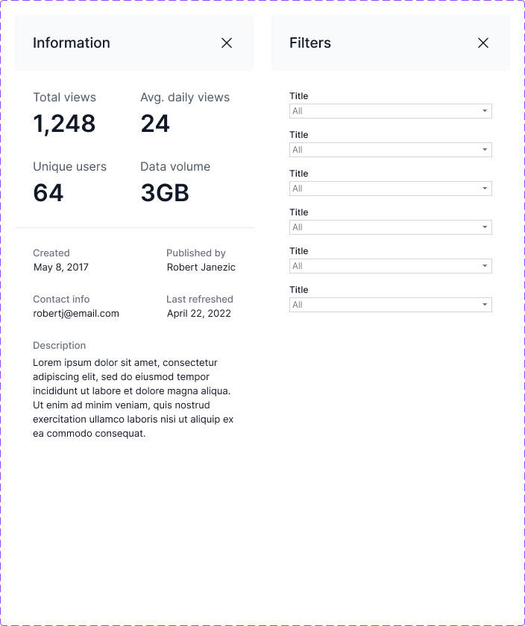Open the first Title filter dropdown
This screenshot has width=525, height=626.
390,111
